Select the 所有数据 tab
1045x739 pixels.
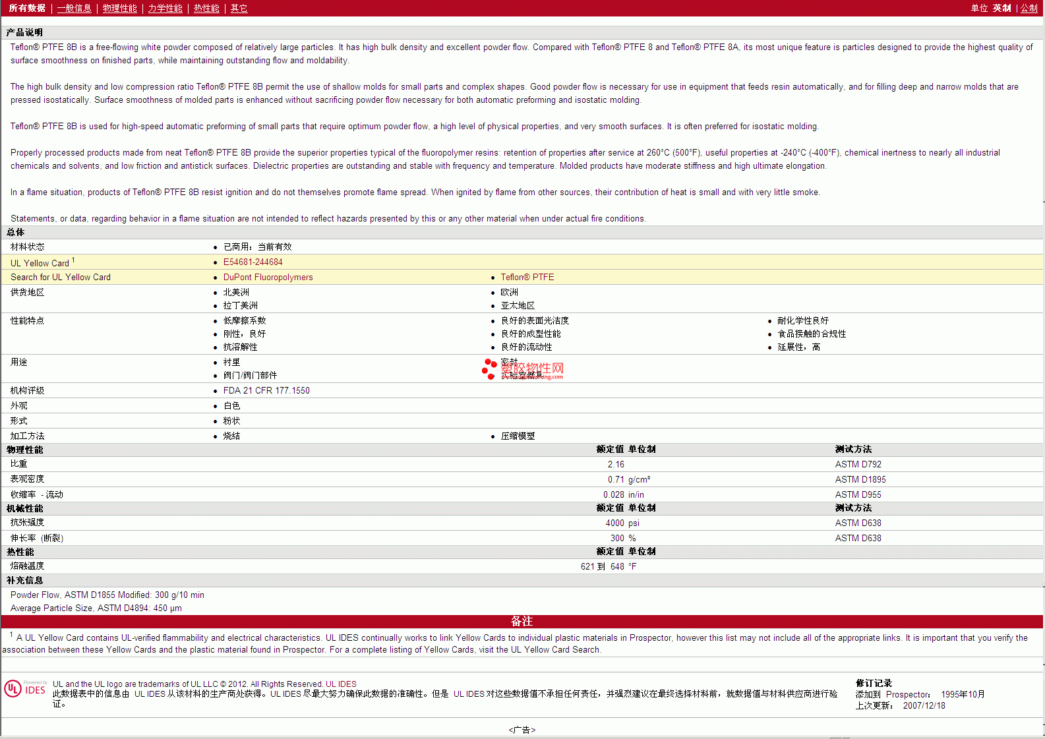point(27,8)
